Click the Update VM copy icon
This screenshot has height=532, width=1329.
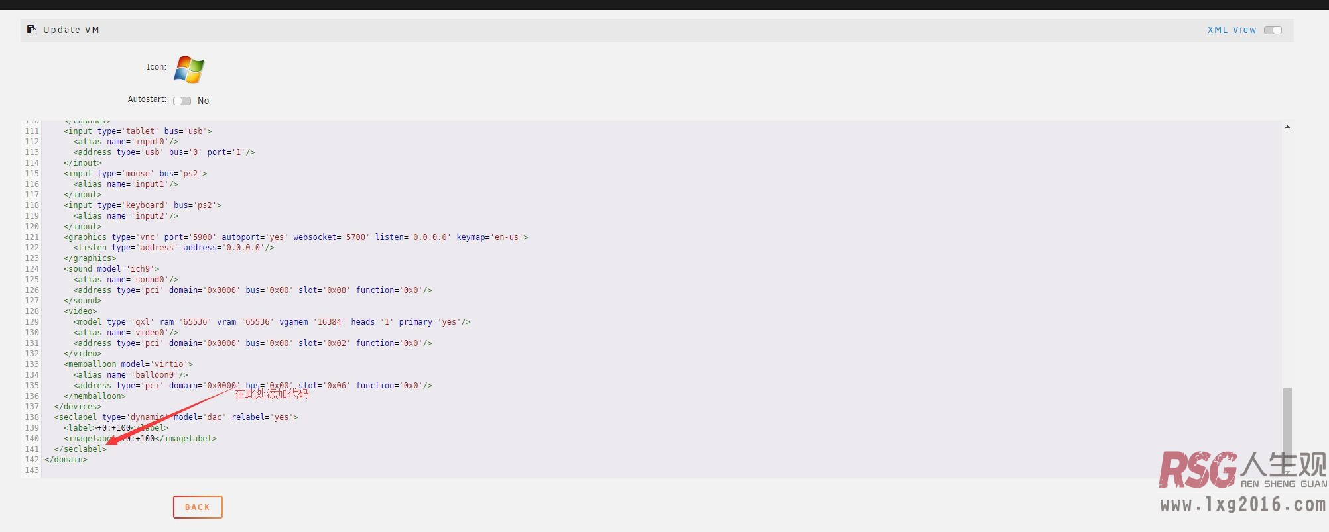[x=31, y=30]
